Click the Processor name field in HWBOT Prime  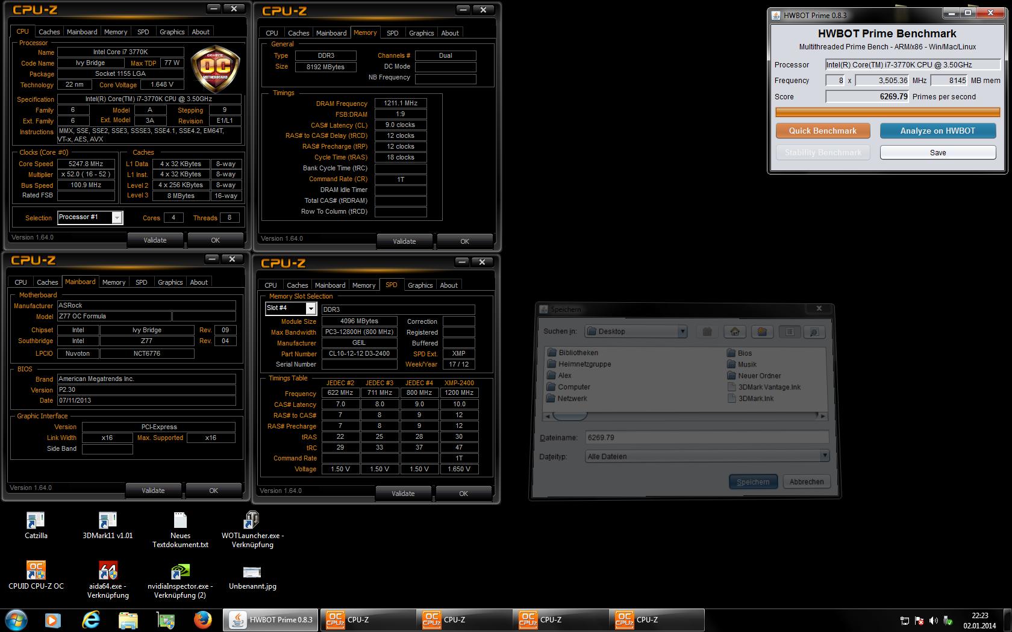(x=913, y=64)
